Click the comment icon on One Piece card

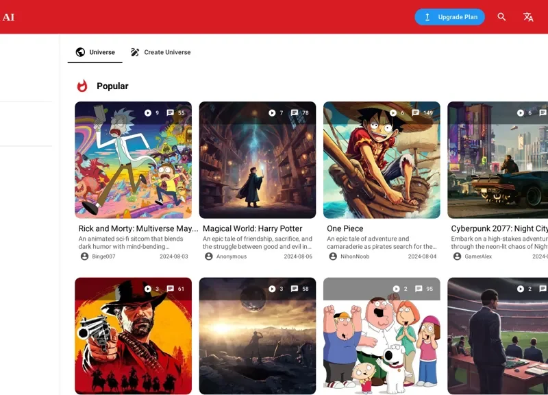tap(415, 112)
